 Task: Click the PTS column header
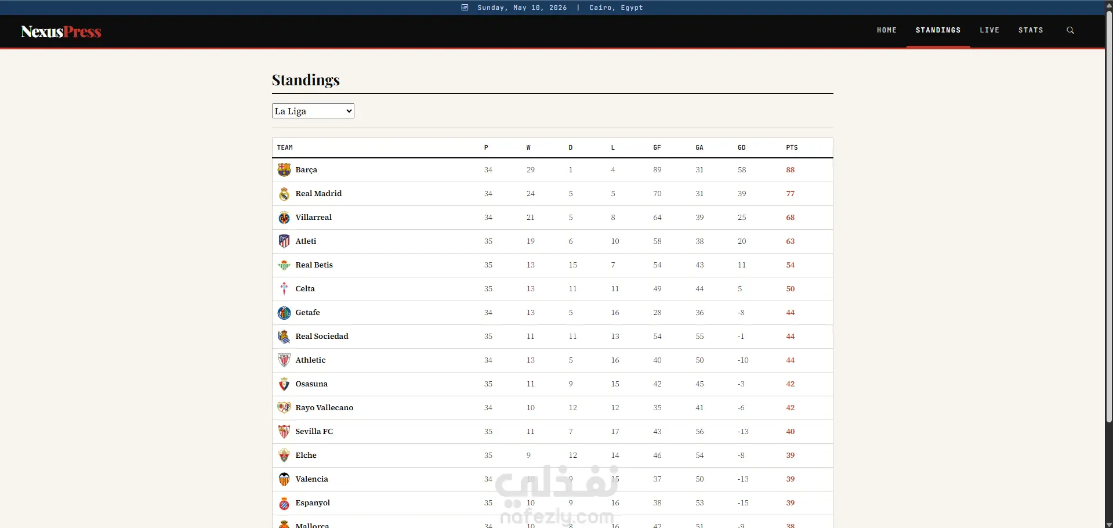[792, 148]
